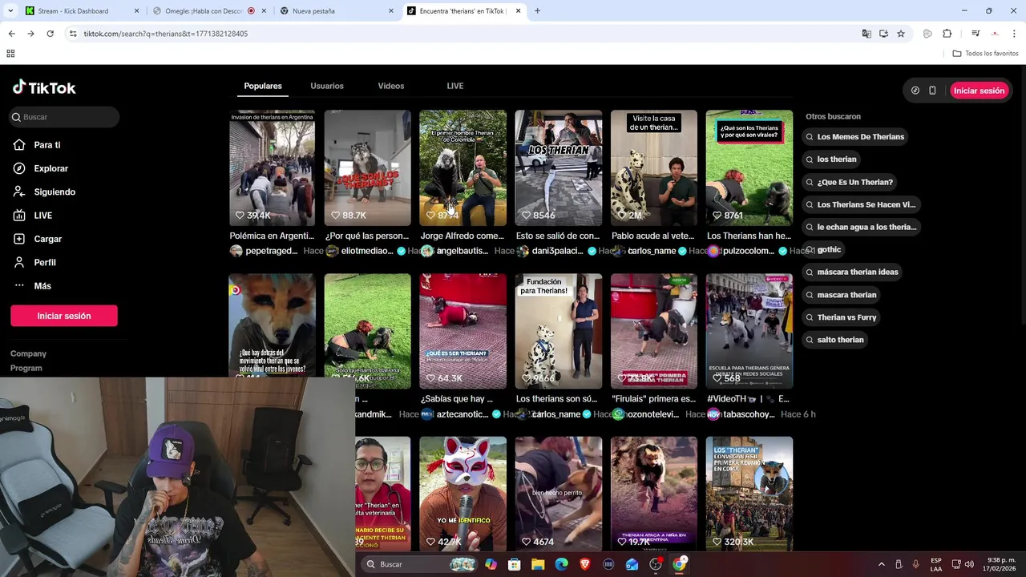This screenshot has height=577, width=1026.
Task: Select suggestion salto therian
Action: pyautogui.click(x=835, y=340)
